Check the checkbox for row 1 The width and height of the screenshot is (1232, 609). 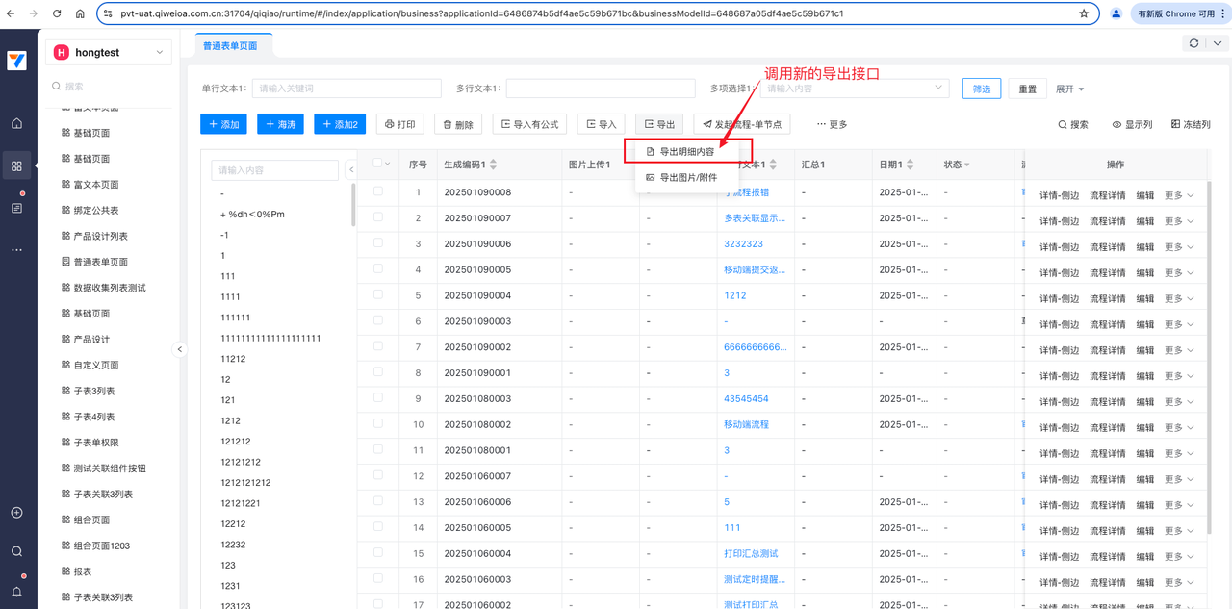(378, 191)
